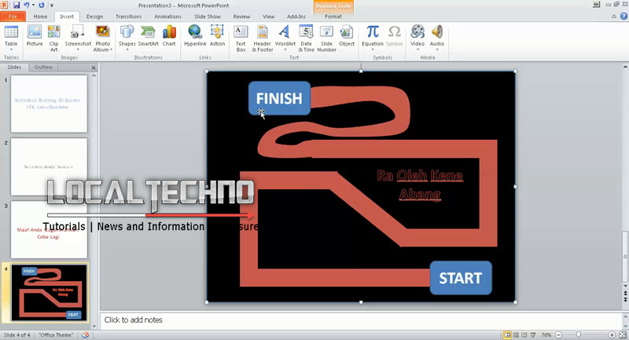Expand the Audio dropdown arrow
Image resolution: width=629 pixels, height=340 pixels.
(x=437, y=49)
